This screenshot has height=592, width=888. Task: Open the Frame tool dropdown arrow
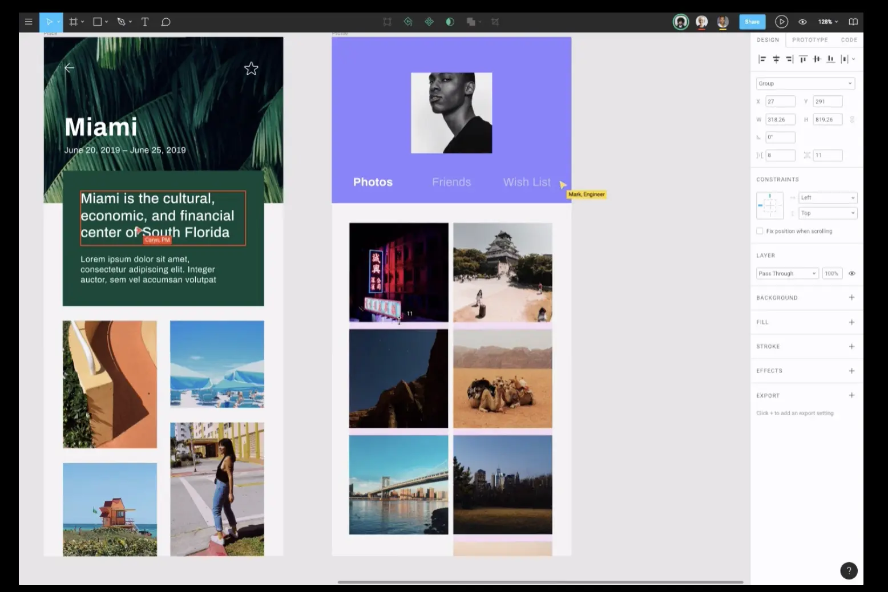pos(83,22)
